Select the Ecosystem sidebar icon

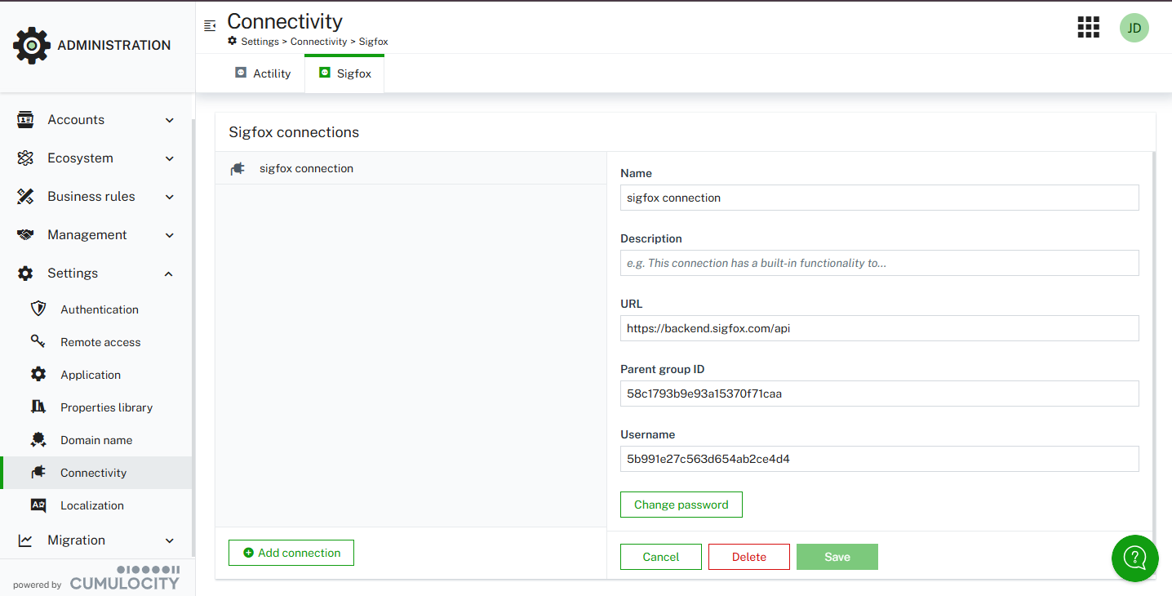coord(25,158)
